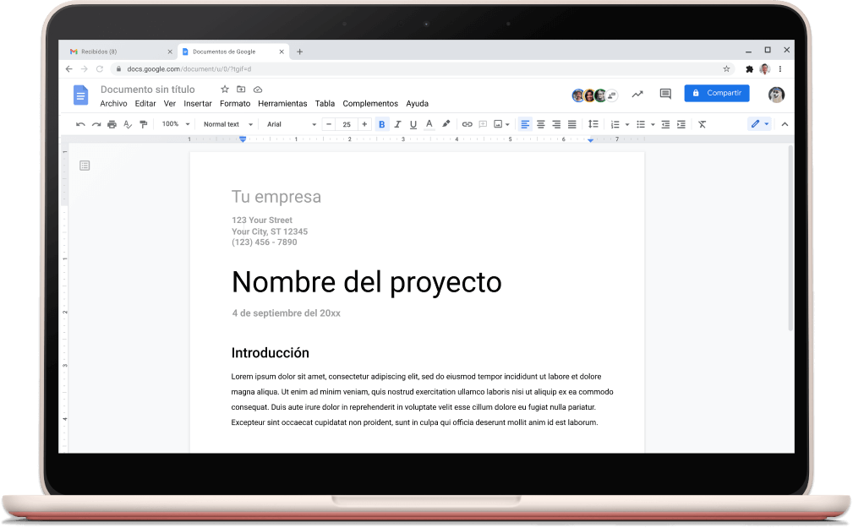Screen dimensions: 853x528
Task: Bookmark this page with the star
Action: (726, 69)
